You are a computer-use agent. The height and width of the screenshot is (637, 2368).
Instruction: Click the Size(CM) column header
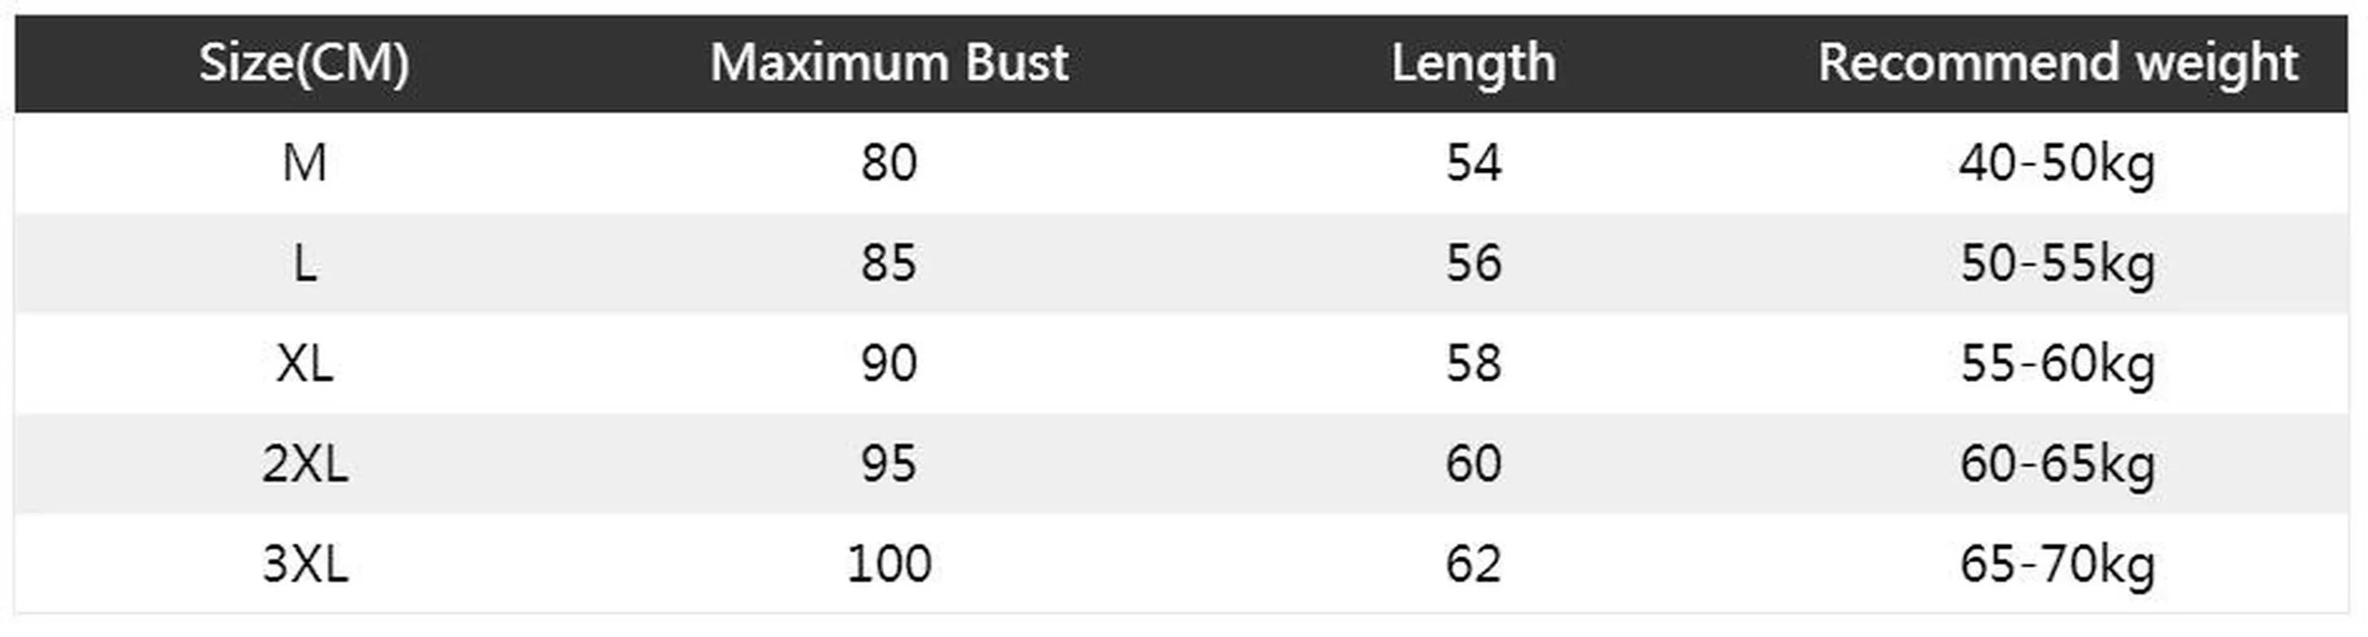click(304, 64)
